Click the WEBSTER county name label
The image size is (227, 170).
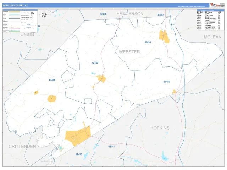click(x=129, y=52)
